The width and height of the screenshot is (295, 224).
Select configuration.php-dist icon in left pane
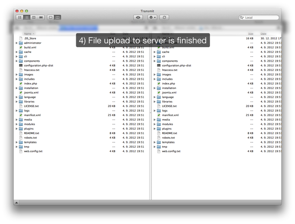click(x=21, y=66)
